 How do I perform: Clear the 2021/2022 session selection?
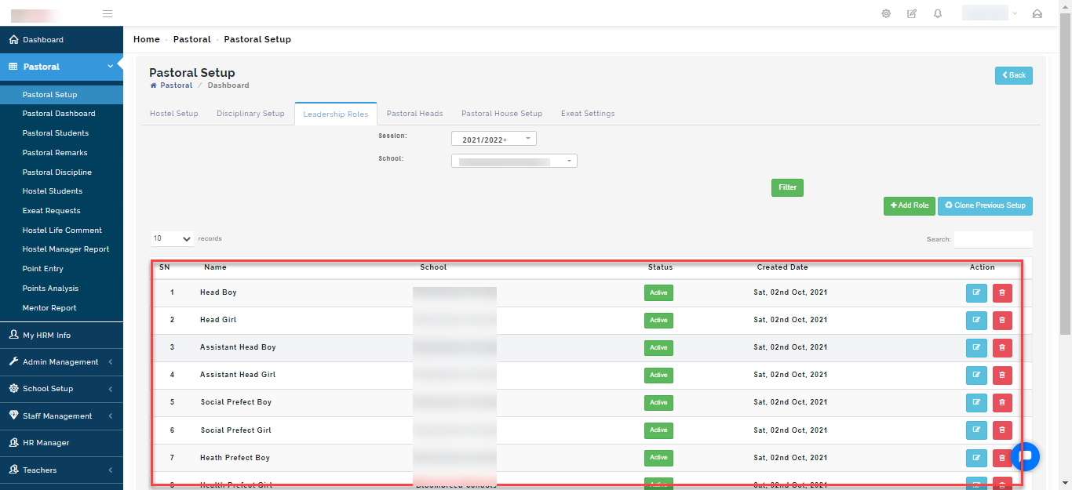point(505,140)
